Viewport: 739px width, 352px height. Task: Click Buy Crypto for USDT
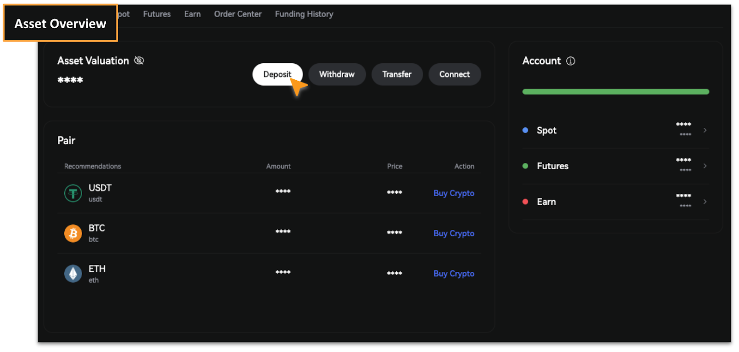(x=454, y=193)
